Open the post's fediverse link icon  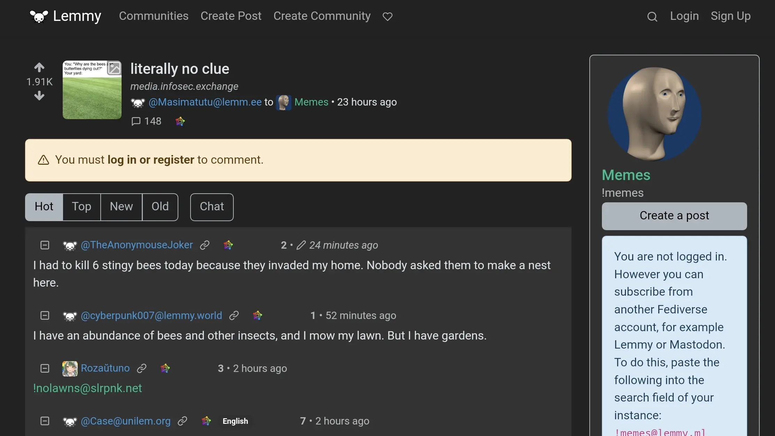pos(180,121)
